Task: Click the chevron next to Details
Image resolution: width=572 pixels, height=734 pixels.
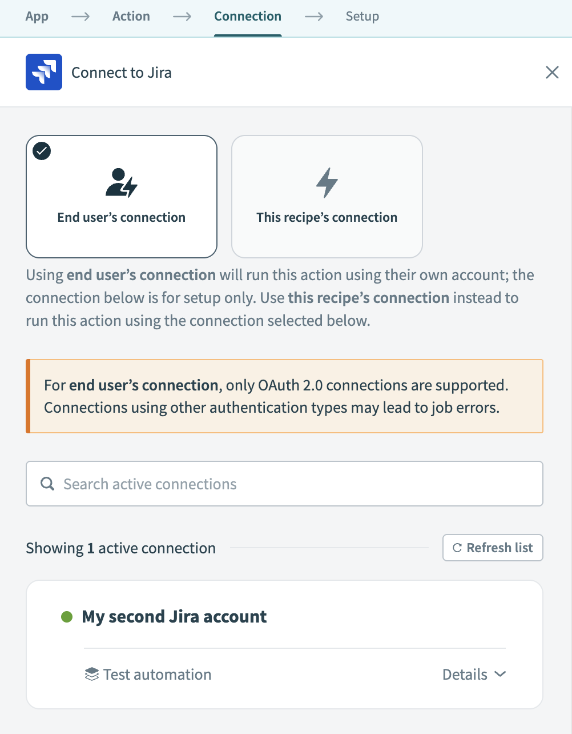Action: pos(500,675)
